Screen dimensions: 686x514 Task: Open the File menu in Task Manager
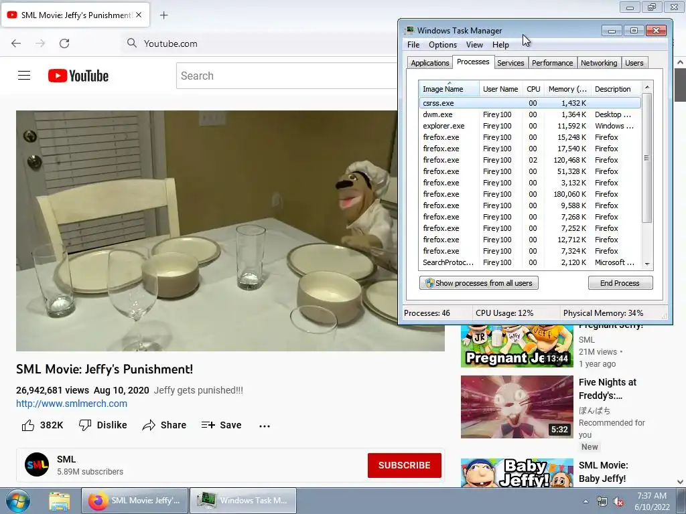click(413, 45)
